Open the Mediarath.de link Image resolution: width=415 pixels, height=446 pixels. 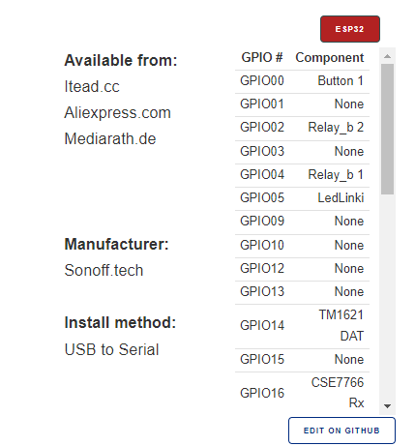point(110,139)
